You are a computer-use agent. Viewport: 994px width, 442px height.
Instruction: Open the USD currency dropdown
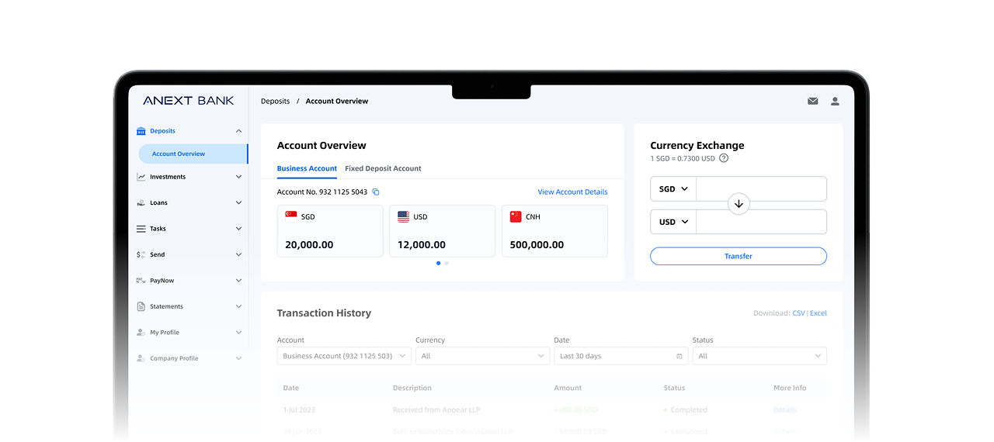tap(673, 222)
